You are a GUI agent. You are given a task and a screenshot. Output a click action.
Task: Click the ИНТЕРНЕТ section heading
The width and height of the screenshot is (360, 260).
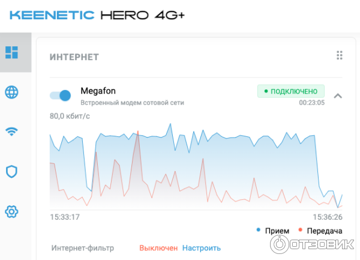74,57
